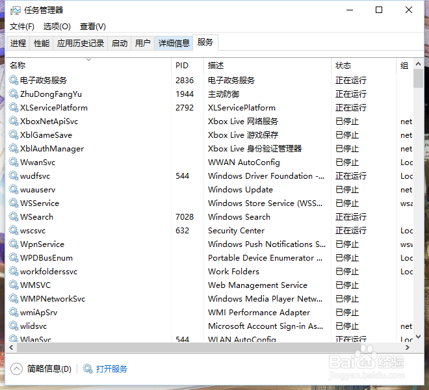Click the horizontal scrollbar thumb
The image size is (429, 390).
(x=189, y=347)
